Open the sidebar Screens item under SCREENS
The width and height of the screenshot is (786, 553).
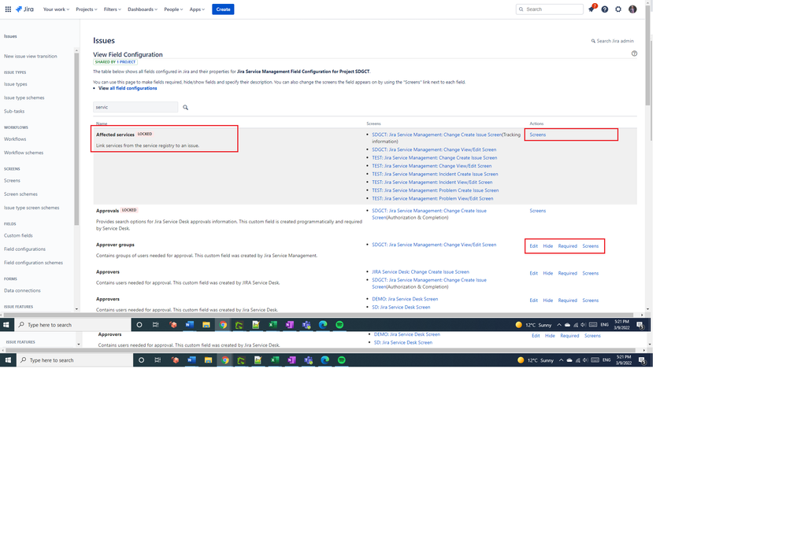[x=12, y=181]
